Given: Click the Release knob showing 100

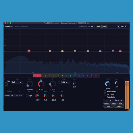Looking at the screenshot, I should (62, 96).
